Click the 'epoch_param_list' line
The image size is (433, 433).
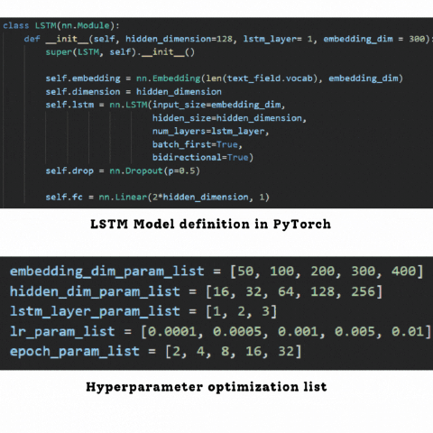tap(155, 351)
